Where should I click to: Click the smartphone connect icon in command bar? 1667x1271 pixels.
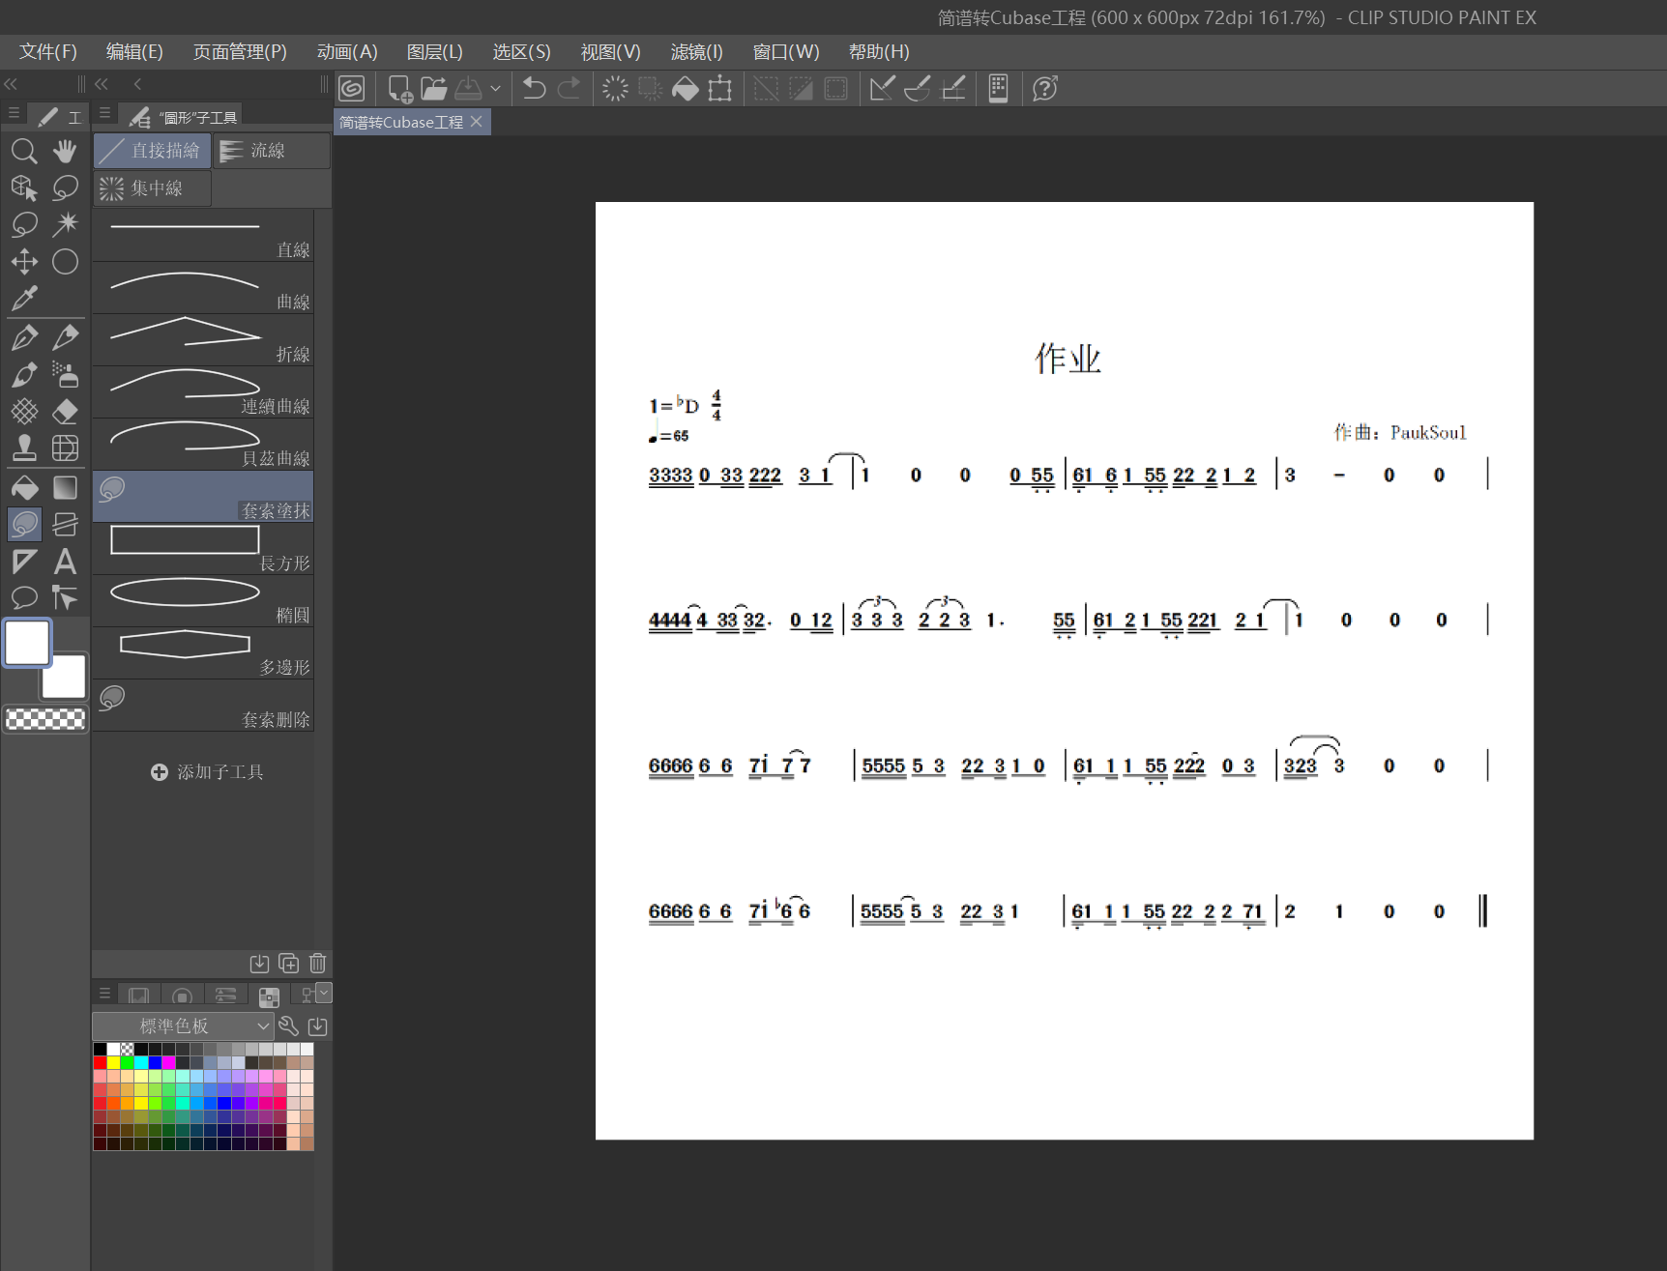[998, 89]
